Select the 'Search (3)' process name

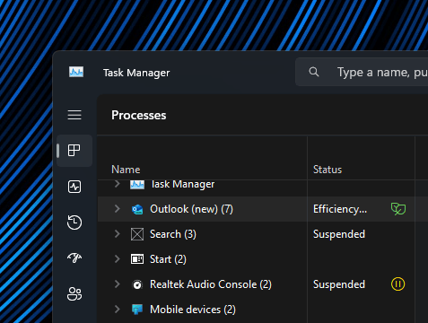click(x=173, y=234)
